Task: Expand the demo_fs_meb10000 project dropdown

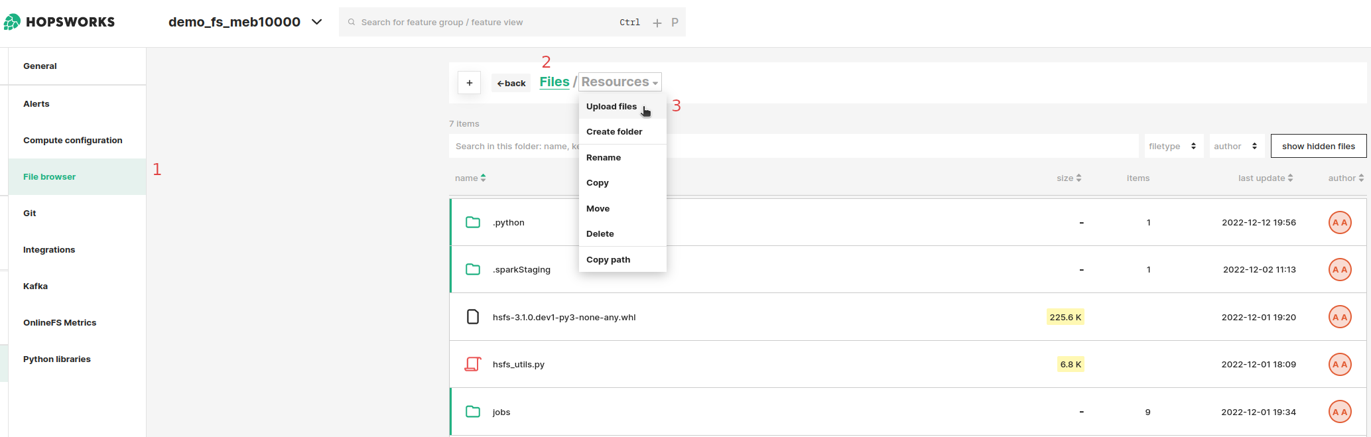Action: click(x=317, y=22)
